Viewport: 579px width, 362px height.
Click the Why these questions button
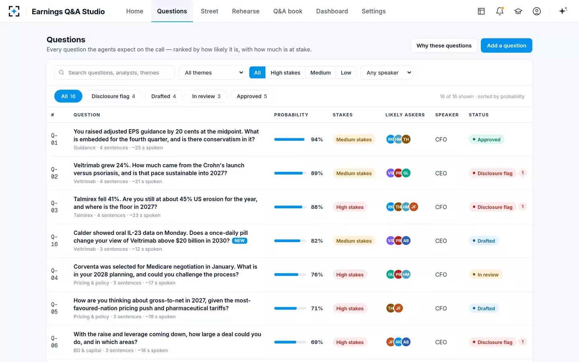click(444, 45)
